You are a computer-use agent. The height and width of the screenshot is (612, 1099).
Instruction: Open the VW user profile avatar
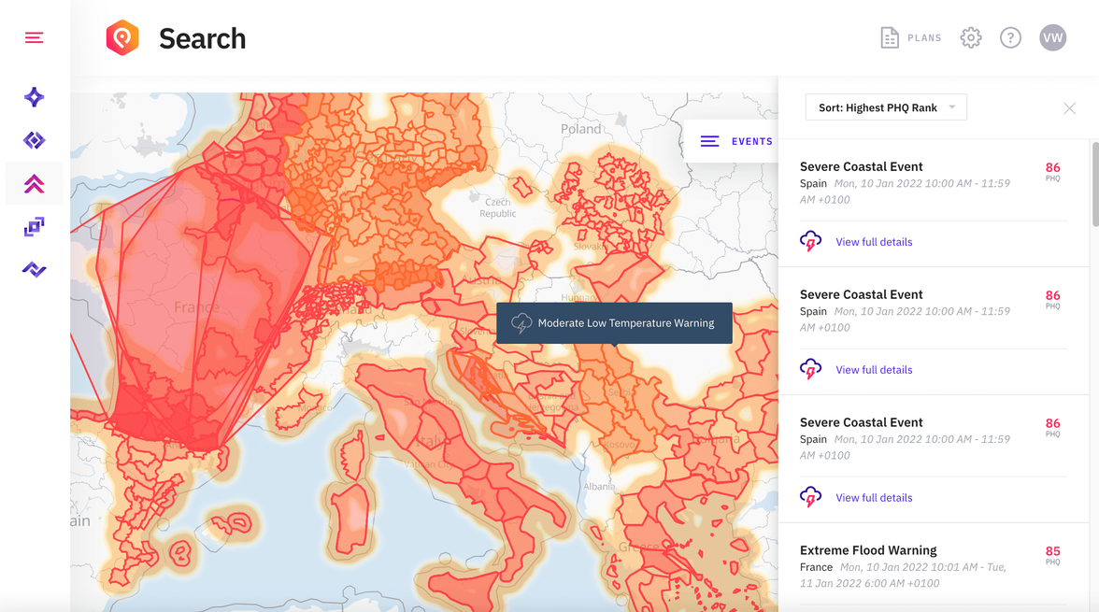click(x=1052, y=37)
